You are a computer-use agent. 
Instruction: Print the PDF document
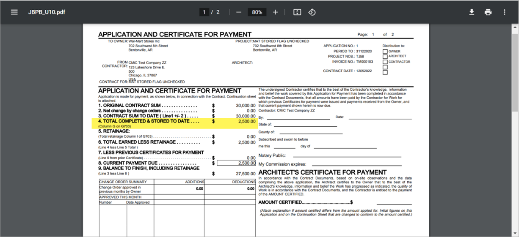488,12
